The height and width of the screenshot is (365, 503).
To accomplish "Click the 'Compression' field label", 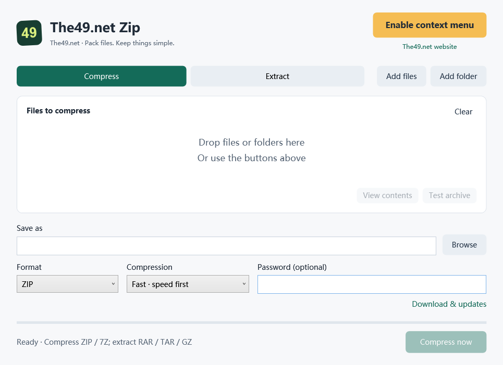I will tap(150, 267).
